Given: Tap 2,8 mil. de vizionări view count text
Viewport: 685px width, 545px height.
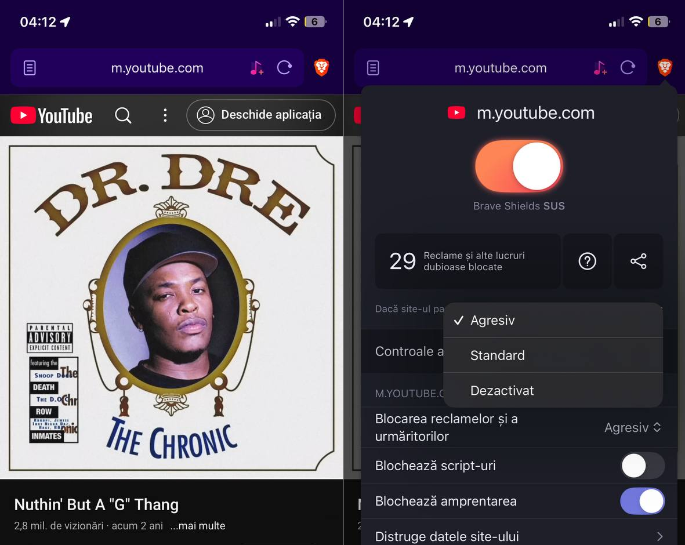Looking at the screenshot, I should [x=59, y=526].
